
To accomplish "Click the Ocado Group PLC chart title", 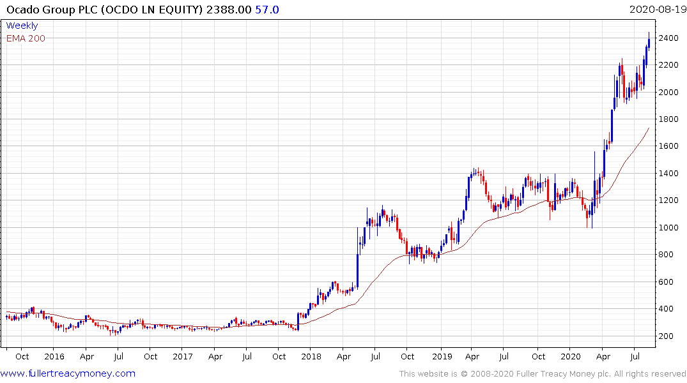I will tap(105, 10).
